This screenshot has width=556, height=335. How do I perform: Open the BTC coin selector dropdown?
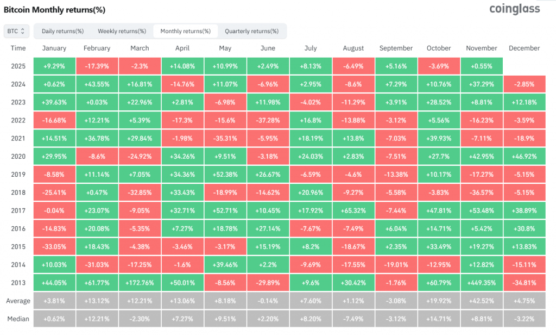(16, 31)
